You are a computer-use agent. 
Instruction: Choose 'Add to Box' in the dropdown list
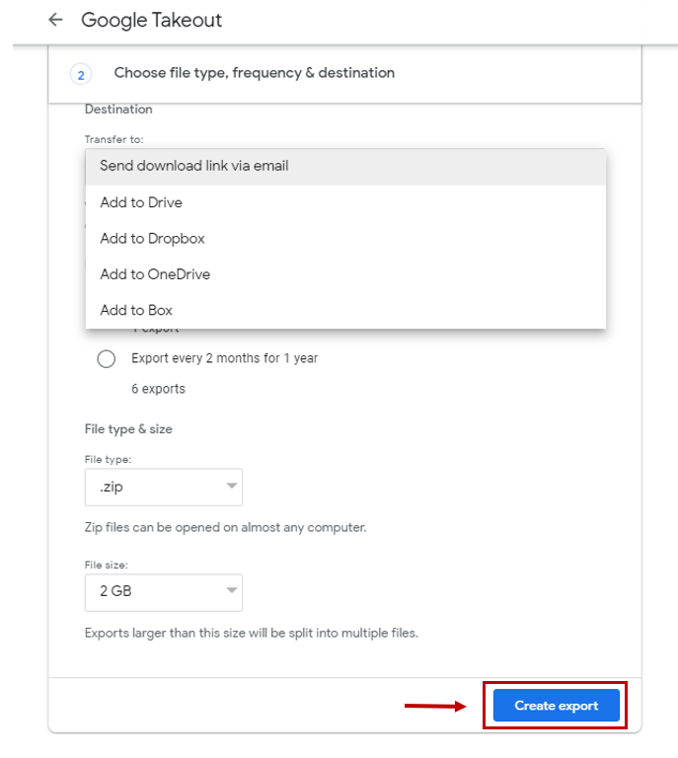[136, 310]
